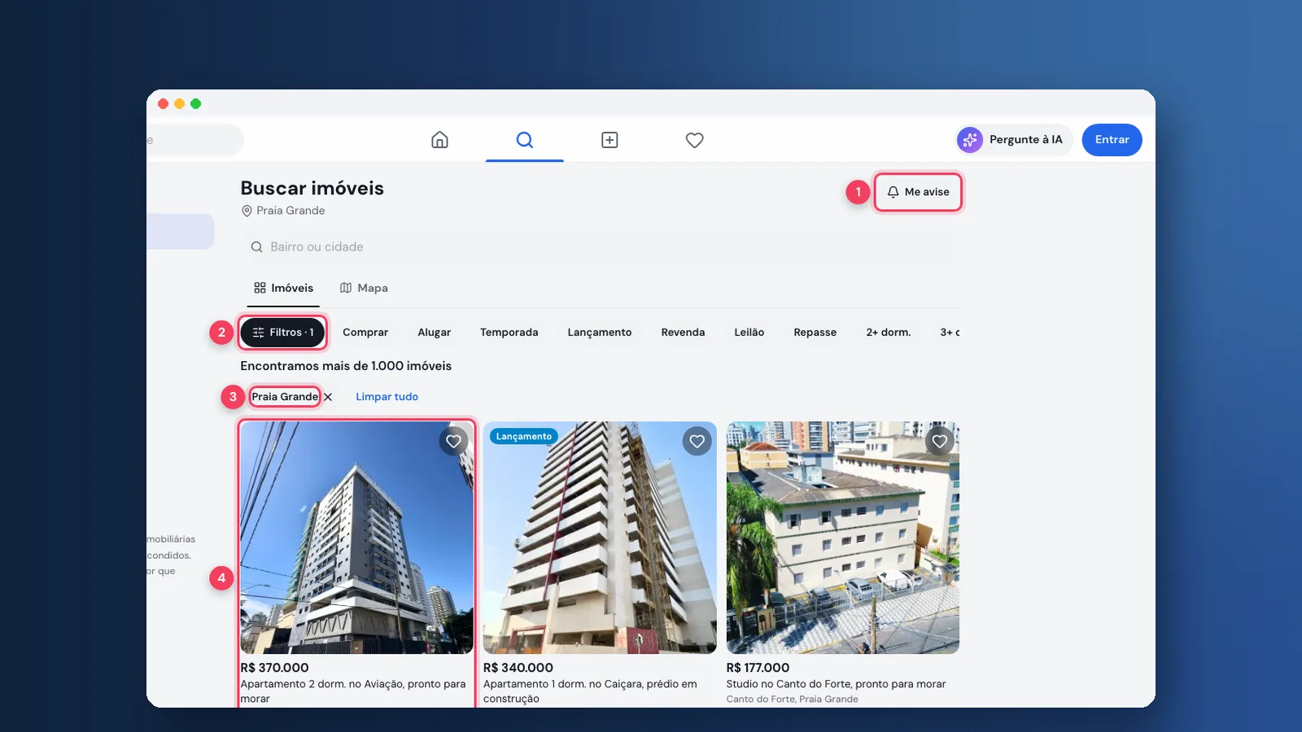Select the Lançamento filter chip

[x=600, y=333]
